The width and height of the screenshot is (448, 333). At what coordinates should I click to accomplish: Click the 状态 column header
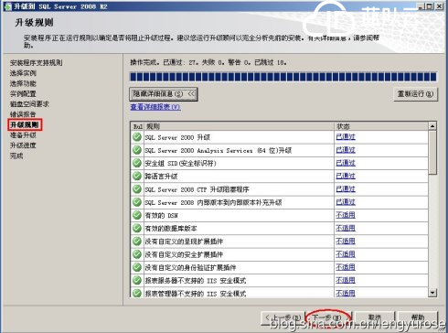(x=381, y=126)
